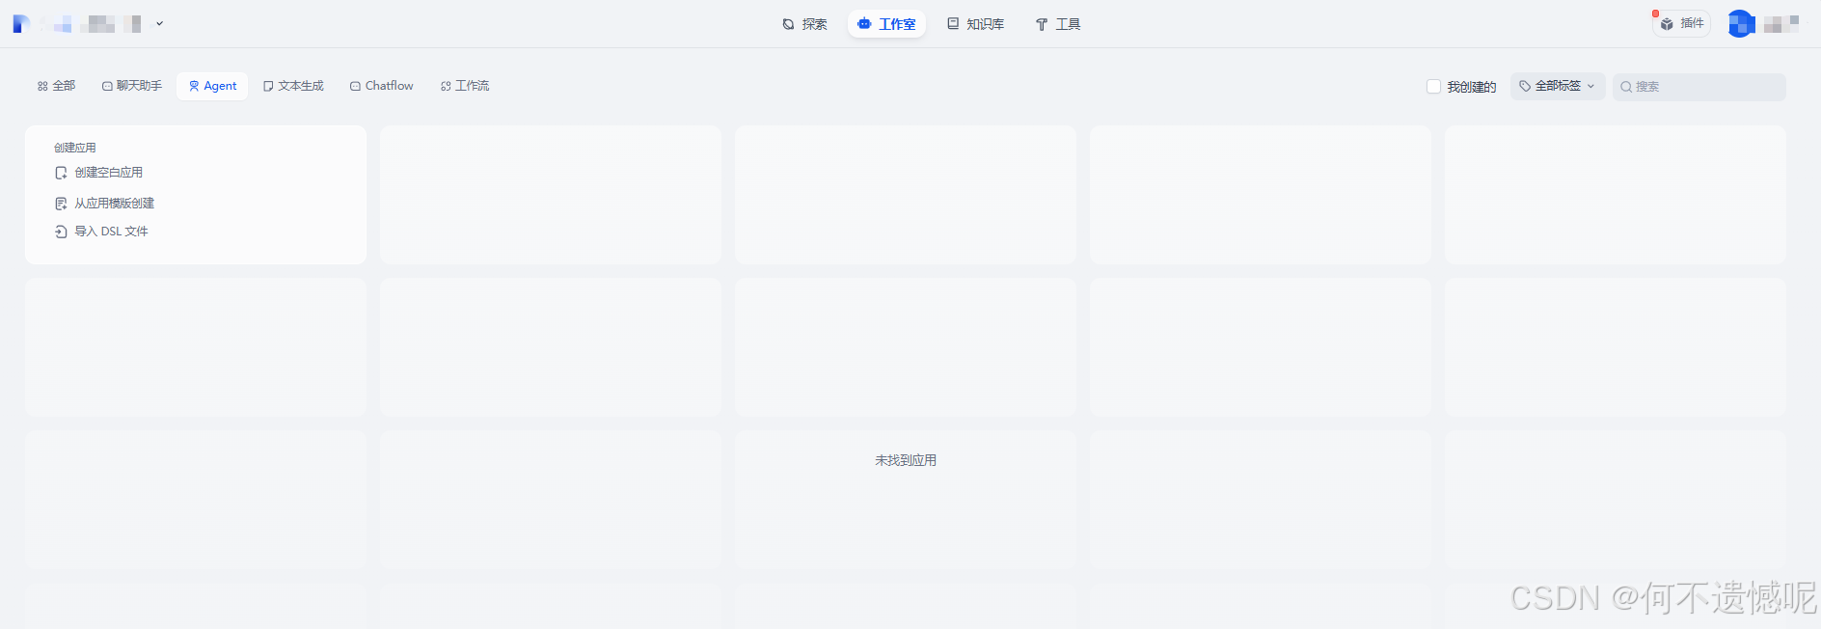Filter apps by Chatflow category

381,86
